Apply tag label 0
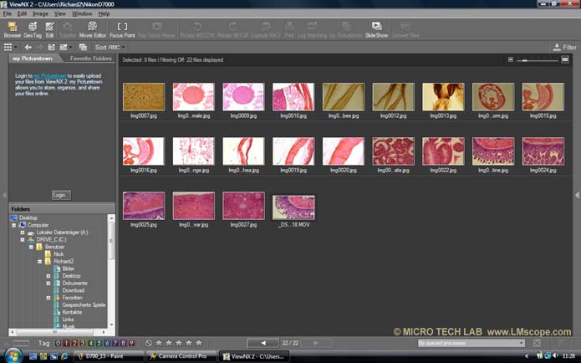The image size is (581, 363). pyautogui.click(x=58, y=343)
